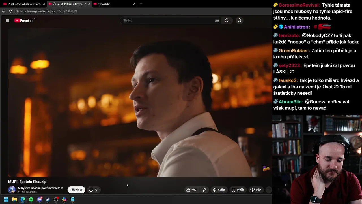The height and width of the screenshot is (204, 362).
Task: Select the YouTube URL in address bar
Action: (49, 11)
